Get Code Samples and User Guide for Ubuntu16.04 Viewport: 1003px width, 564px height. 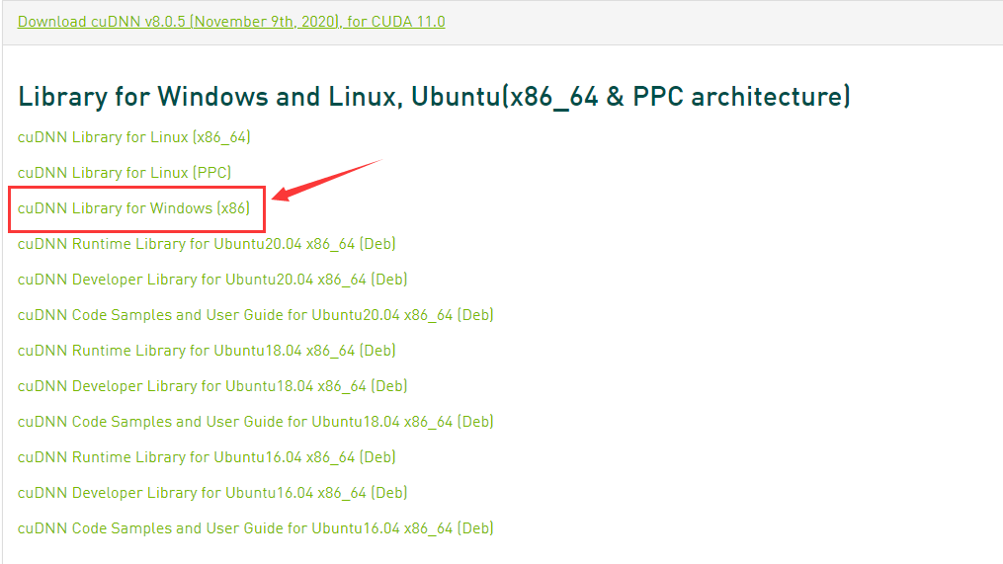pos(255,528)
